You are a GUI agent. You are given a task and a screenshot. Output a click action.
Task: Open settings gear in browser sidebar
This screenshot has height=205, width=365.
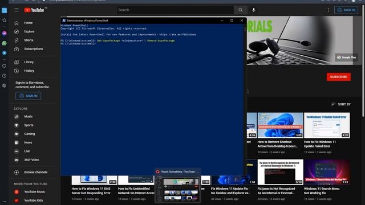tap(4, 85)
